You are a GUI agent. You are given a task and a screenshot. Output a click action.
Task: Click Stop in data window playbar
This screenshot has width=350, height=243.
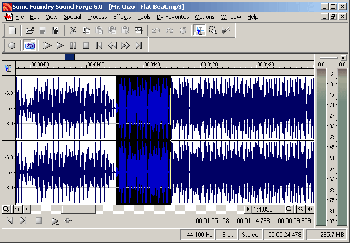pos(39,221)
